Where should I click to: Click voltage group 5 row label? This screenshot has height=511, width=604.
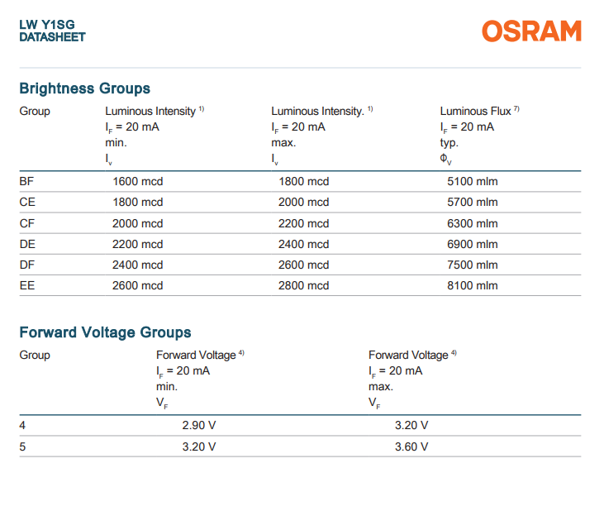pos(22,447)
